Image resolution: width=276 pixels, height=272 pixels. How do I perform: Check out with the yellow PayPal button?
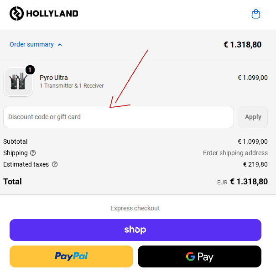71,256
